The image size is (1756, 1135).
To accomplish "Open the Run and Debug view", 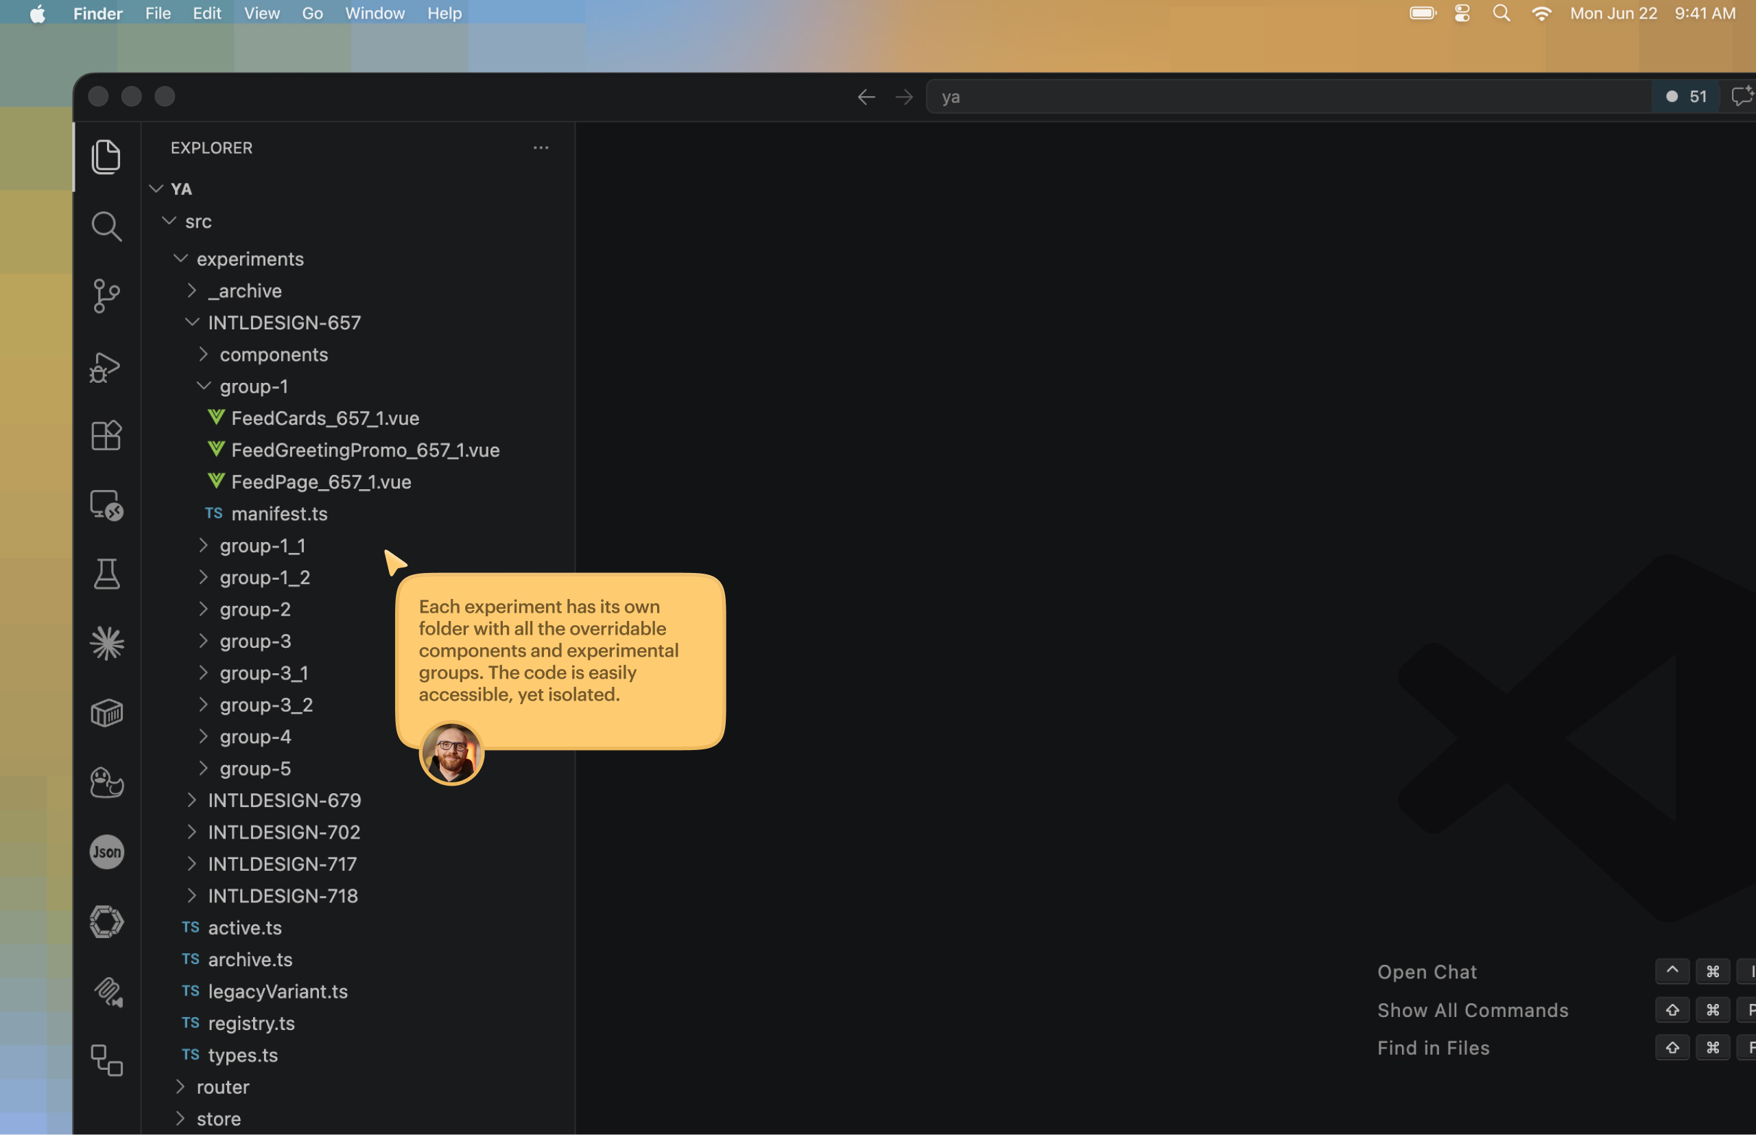I will [106, 366].
